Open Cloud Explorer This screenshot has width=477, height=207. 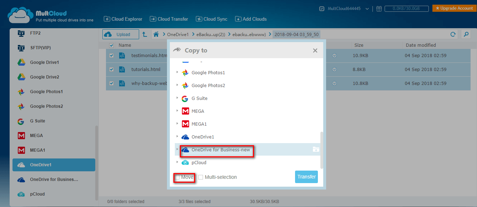coord(123,19)
